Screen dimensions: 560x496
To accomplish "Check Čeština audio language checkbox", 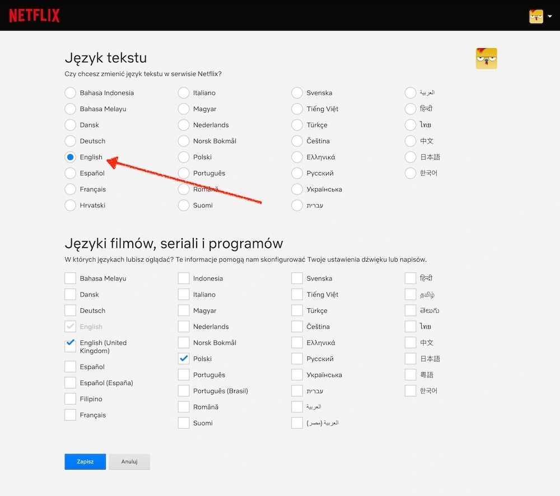I will click(297, 326).
